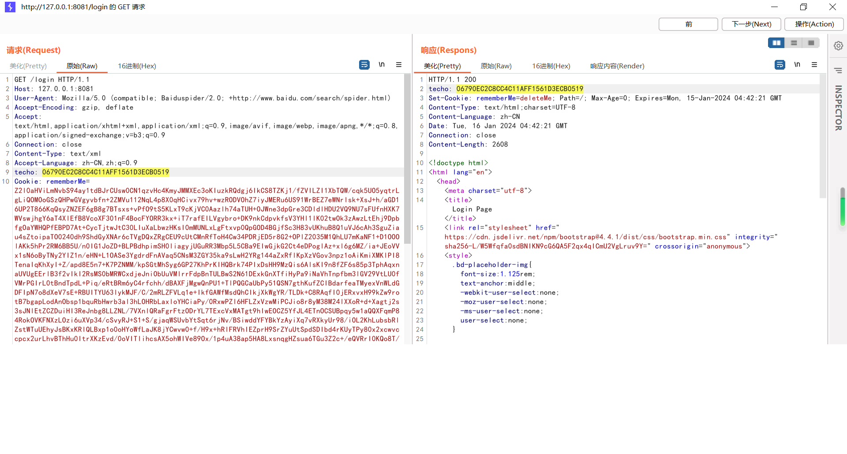The image size is (847, 454).
Task: Minimize the window
Action: (x=774, y=7)
